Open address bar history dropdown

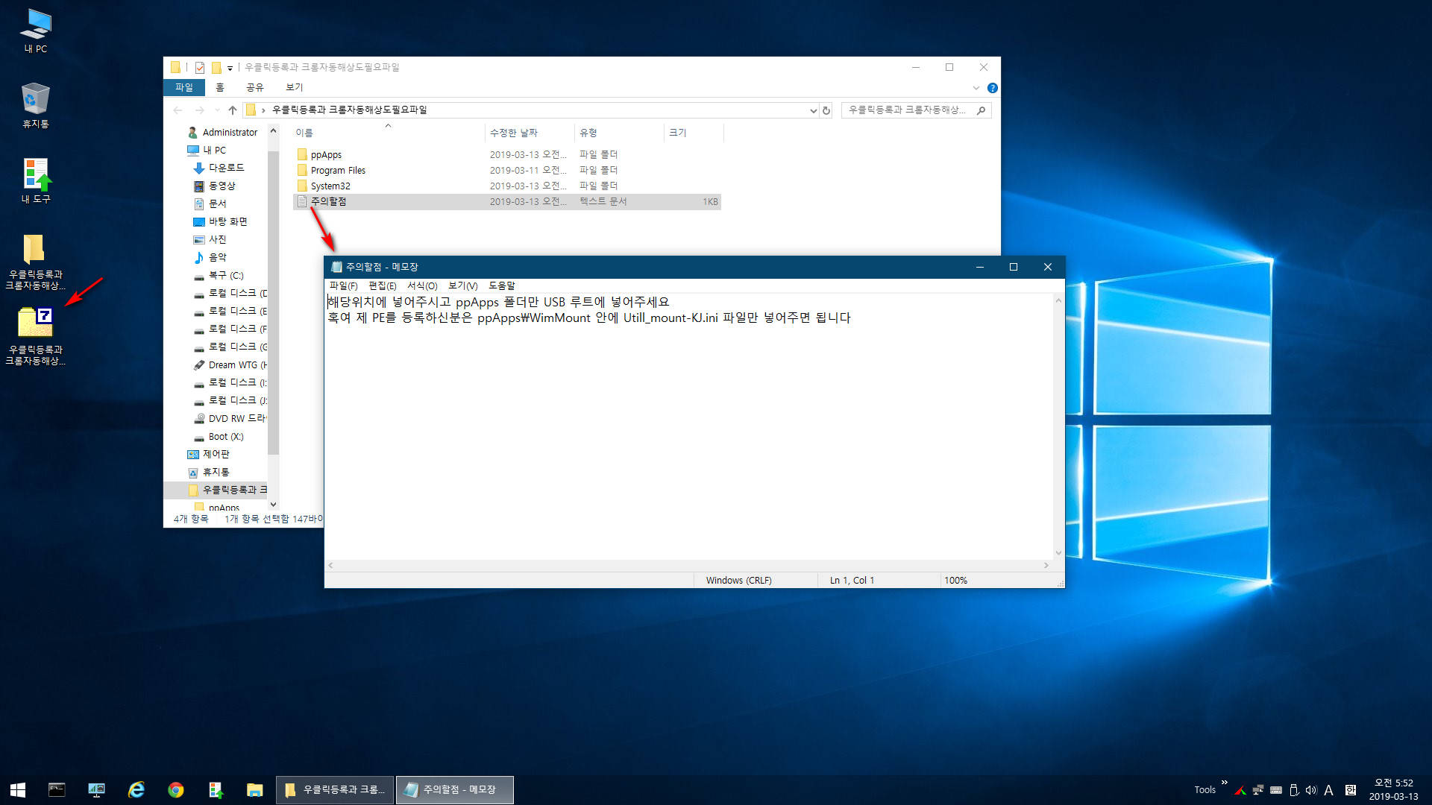[x=813, y=110]
